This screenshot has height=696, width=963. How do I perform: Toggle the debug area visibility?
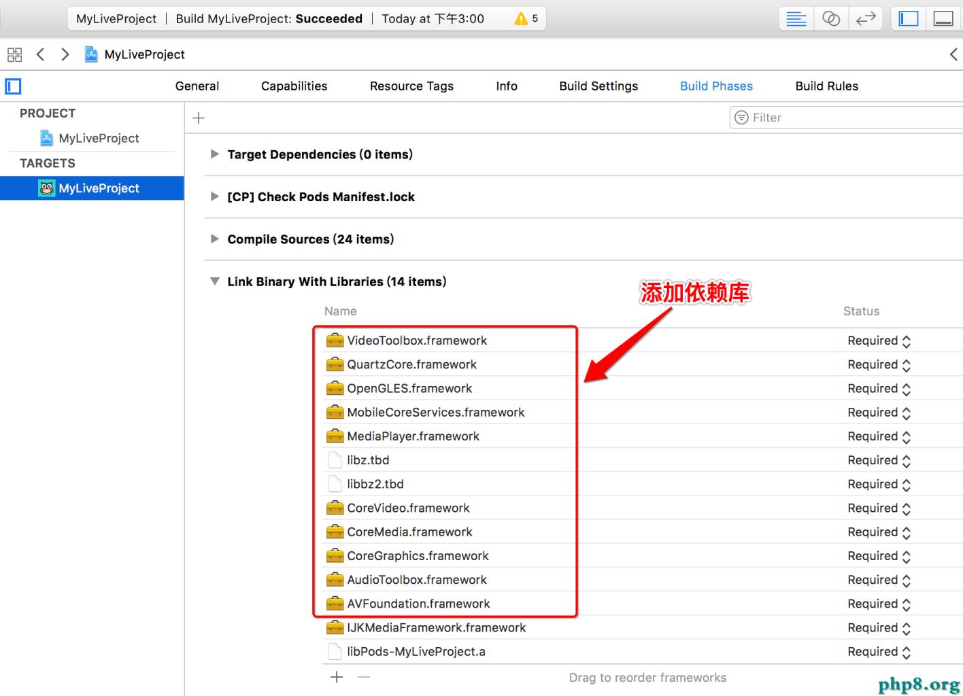click(943, 19)
